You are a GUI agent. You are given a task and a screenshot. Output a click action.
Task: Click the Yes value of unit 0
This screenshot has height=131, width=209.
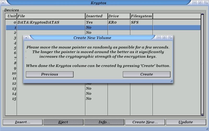(x=89, y=22)
